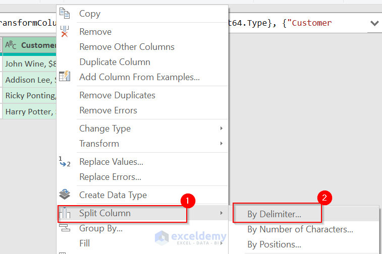Click the Create Data Type icon
Screen dimensions: 382x254
pyautogui.click(x=65, y=194)
